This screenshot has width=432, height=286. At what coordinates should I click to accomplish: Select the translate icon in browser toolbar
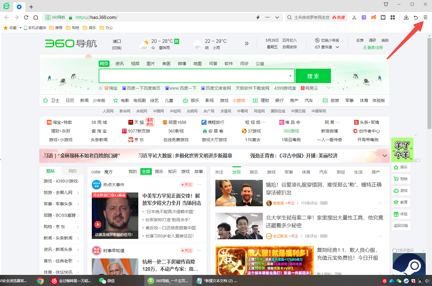coord(364,17)
